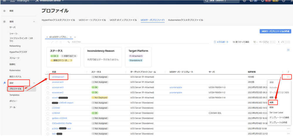Open Kubernetes in the sidebar
The image size is (293, 136).
click(x=15, y=70)
